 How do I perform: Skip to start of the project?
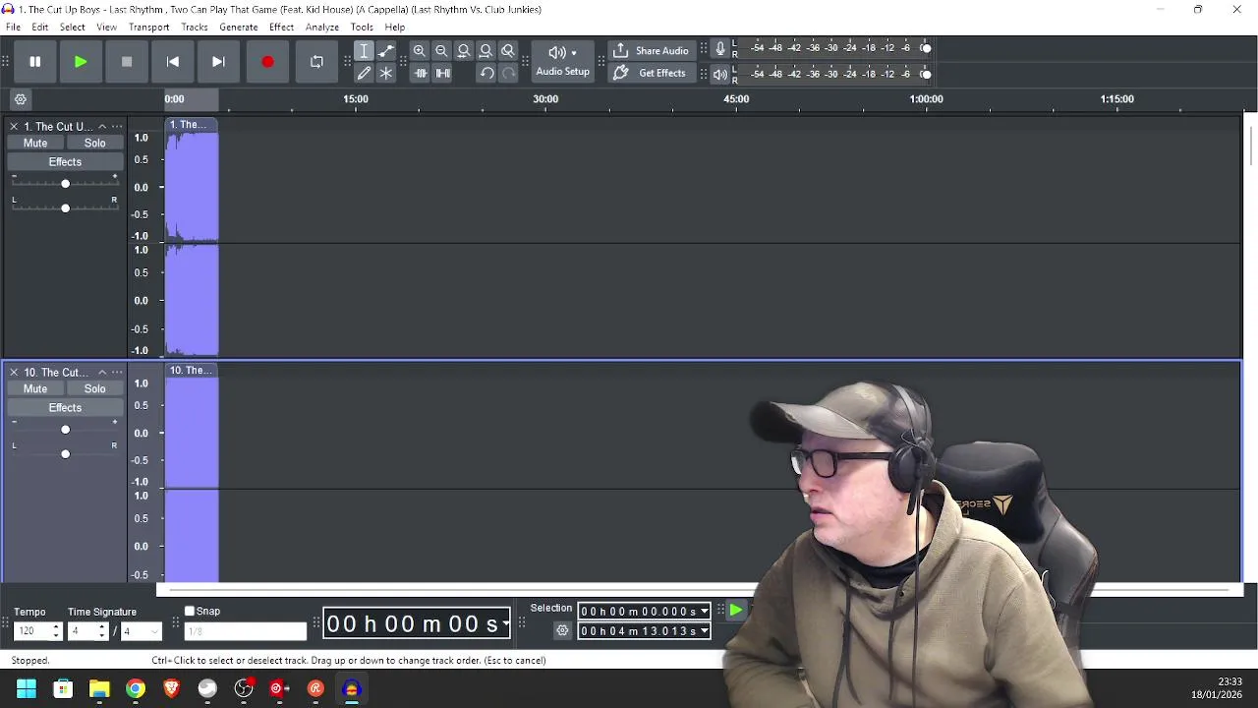pos(173,62)
